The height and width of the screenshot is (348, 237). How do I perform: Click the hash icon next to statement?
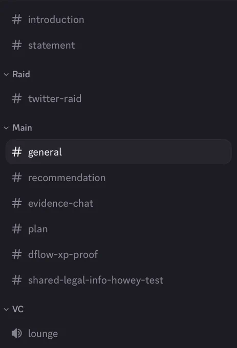coord(17,45)
